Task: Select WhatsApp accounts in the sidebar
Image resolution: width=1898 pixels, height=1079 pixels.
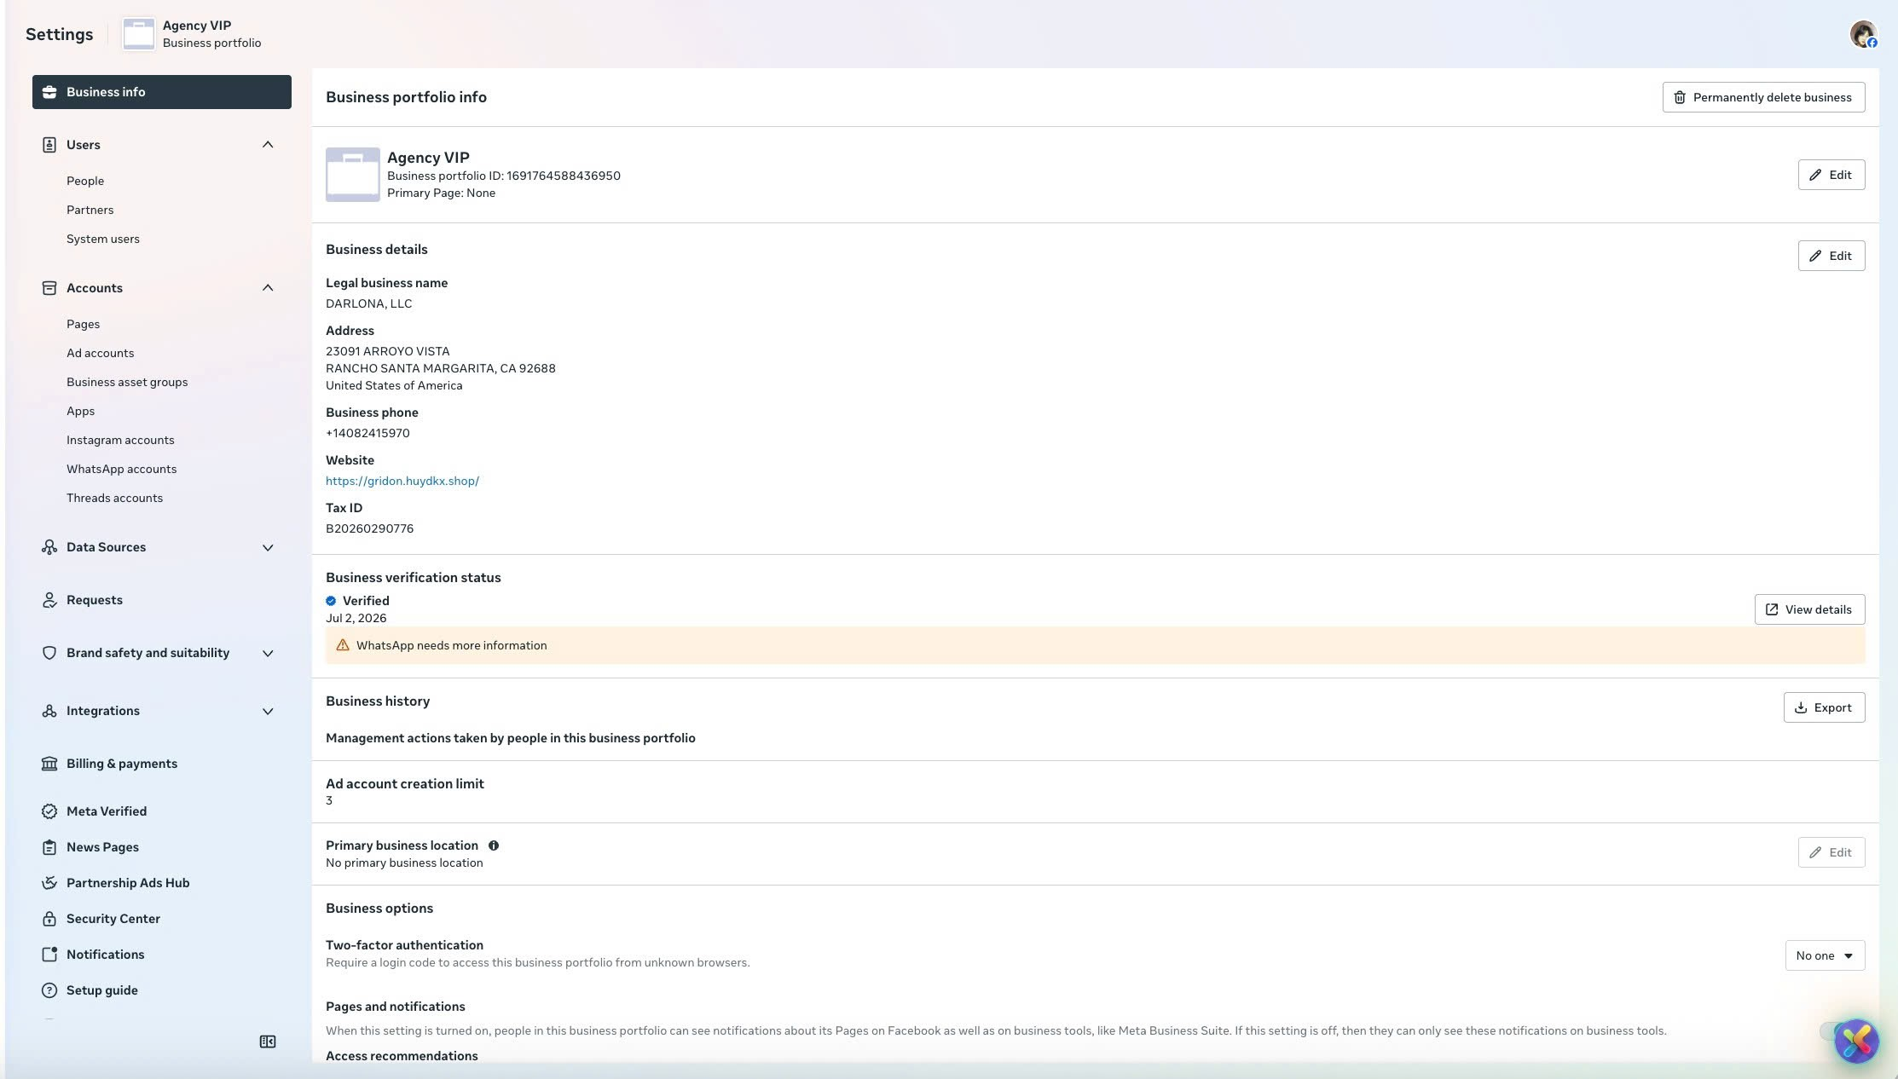Action: tap(121, 469)
